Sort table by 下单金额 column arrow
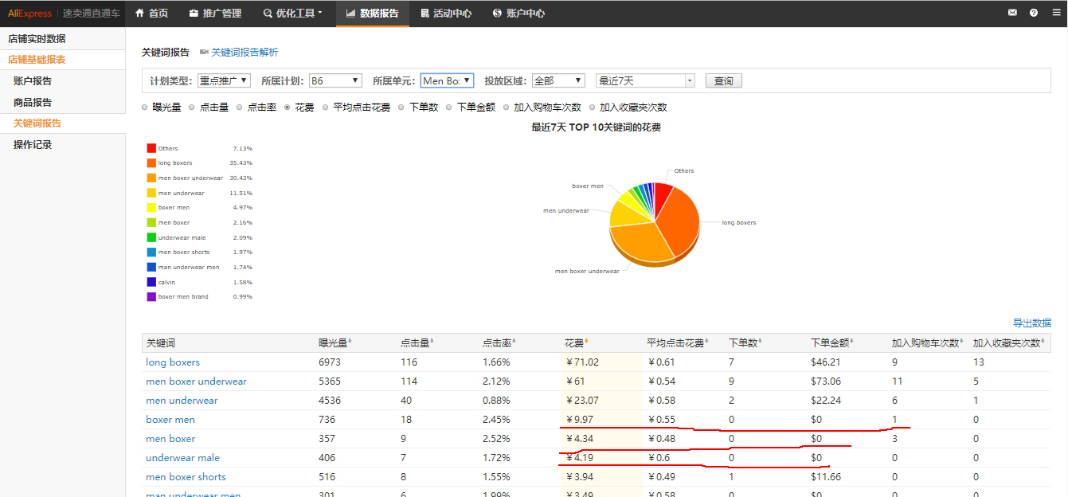This screenshot has width=1068, height=497. click(x=851, y=342)
